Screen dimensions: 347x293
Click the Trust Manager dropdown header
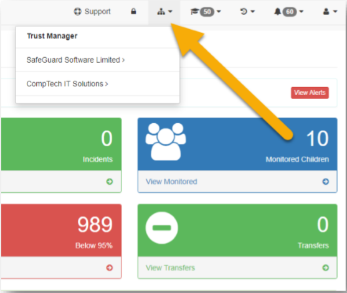point(52,36)
